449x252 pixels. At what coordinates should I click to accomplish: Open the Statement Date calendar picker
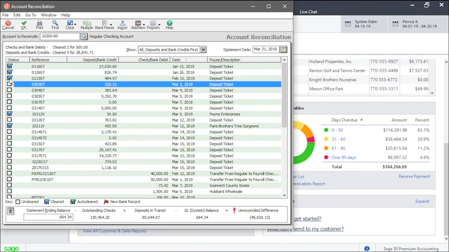point(284,49)
